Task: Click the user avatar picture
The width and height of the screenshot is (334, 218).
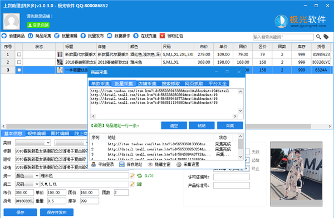Action: tap(12, 21)
